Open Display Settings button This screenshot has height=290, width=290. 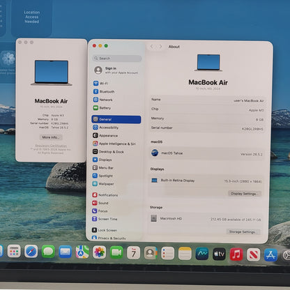pos(244,194)
